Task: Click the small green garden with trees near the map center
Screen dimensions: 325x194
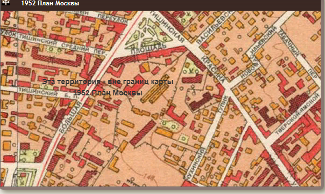Action: tap(169, 125)
